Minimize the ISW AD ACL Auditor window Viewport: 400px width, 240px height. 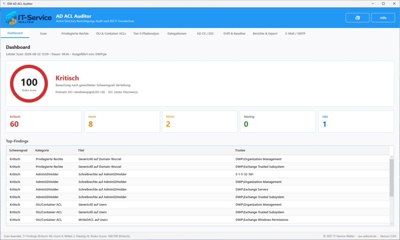(373, 4)
